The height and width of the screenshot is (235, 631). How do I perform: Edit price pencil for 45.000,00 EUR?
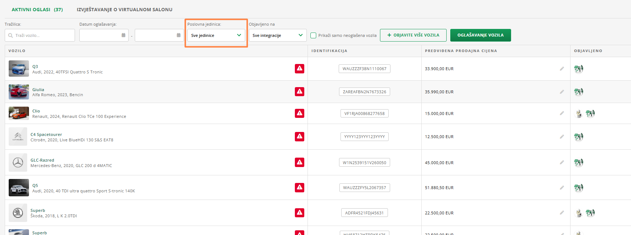[x=562, y=163]
